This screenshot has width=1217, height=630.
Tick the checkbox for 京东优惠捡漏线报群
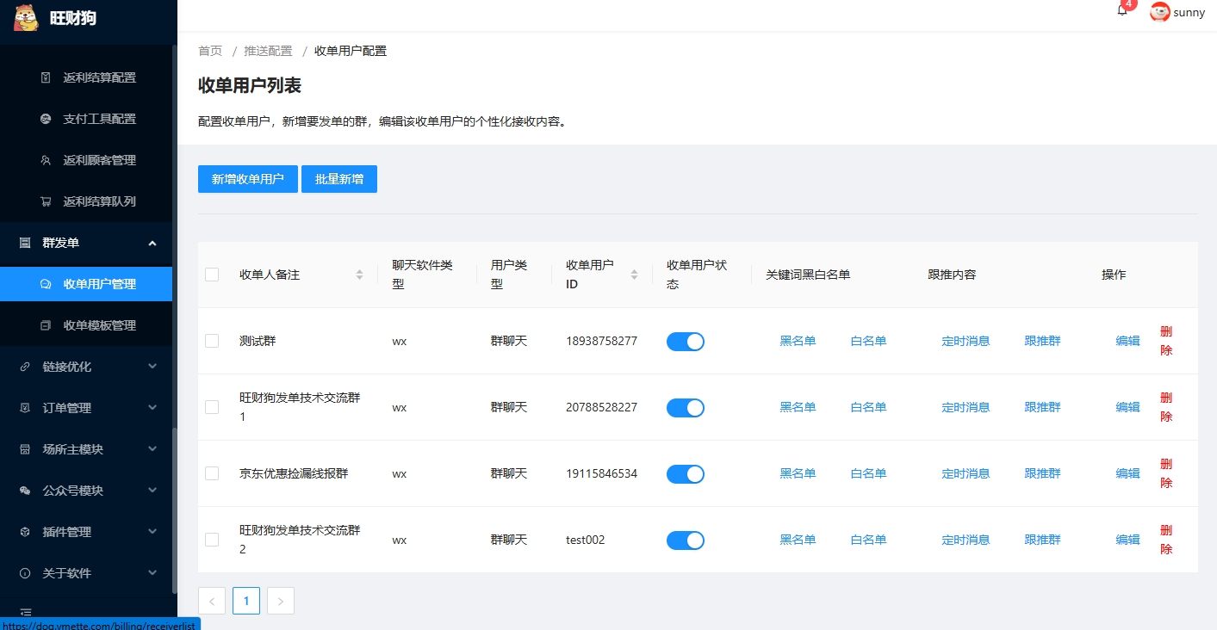(x=212, y=473)
